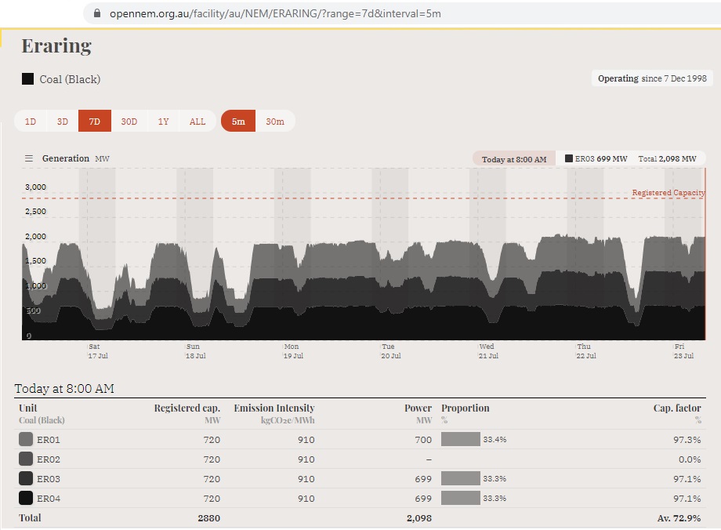
Task: Select the ER02 unit row label
Action: coord(49,459)
